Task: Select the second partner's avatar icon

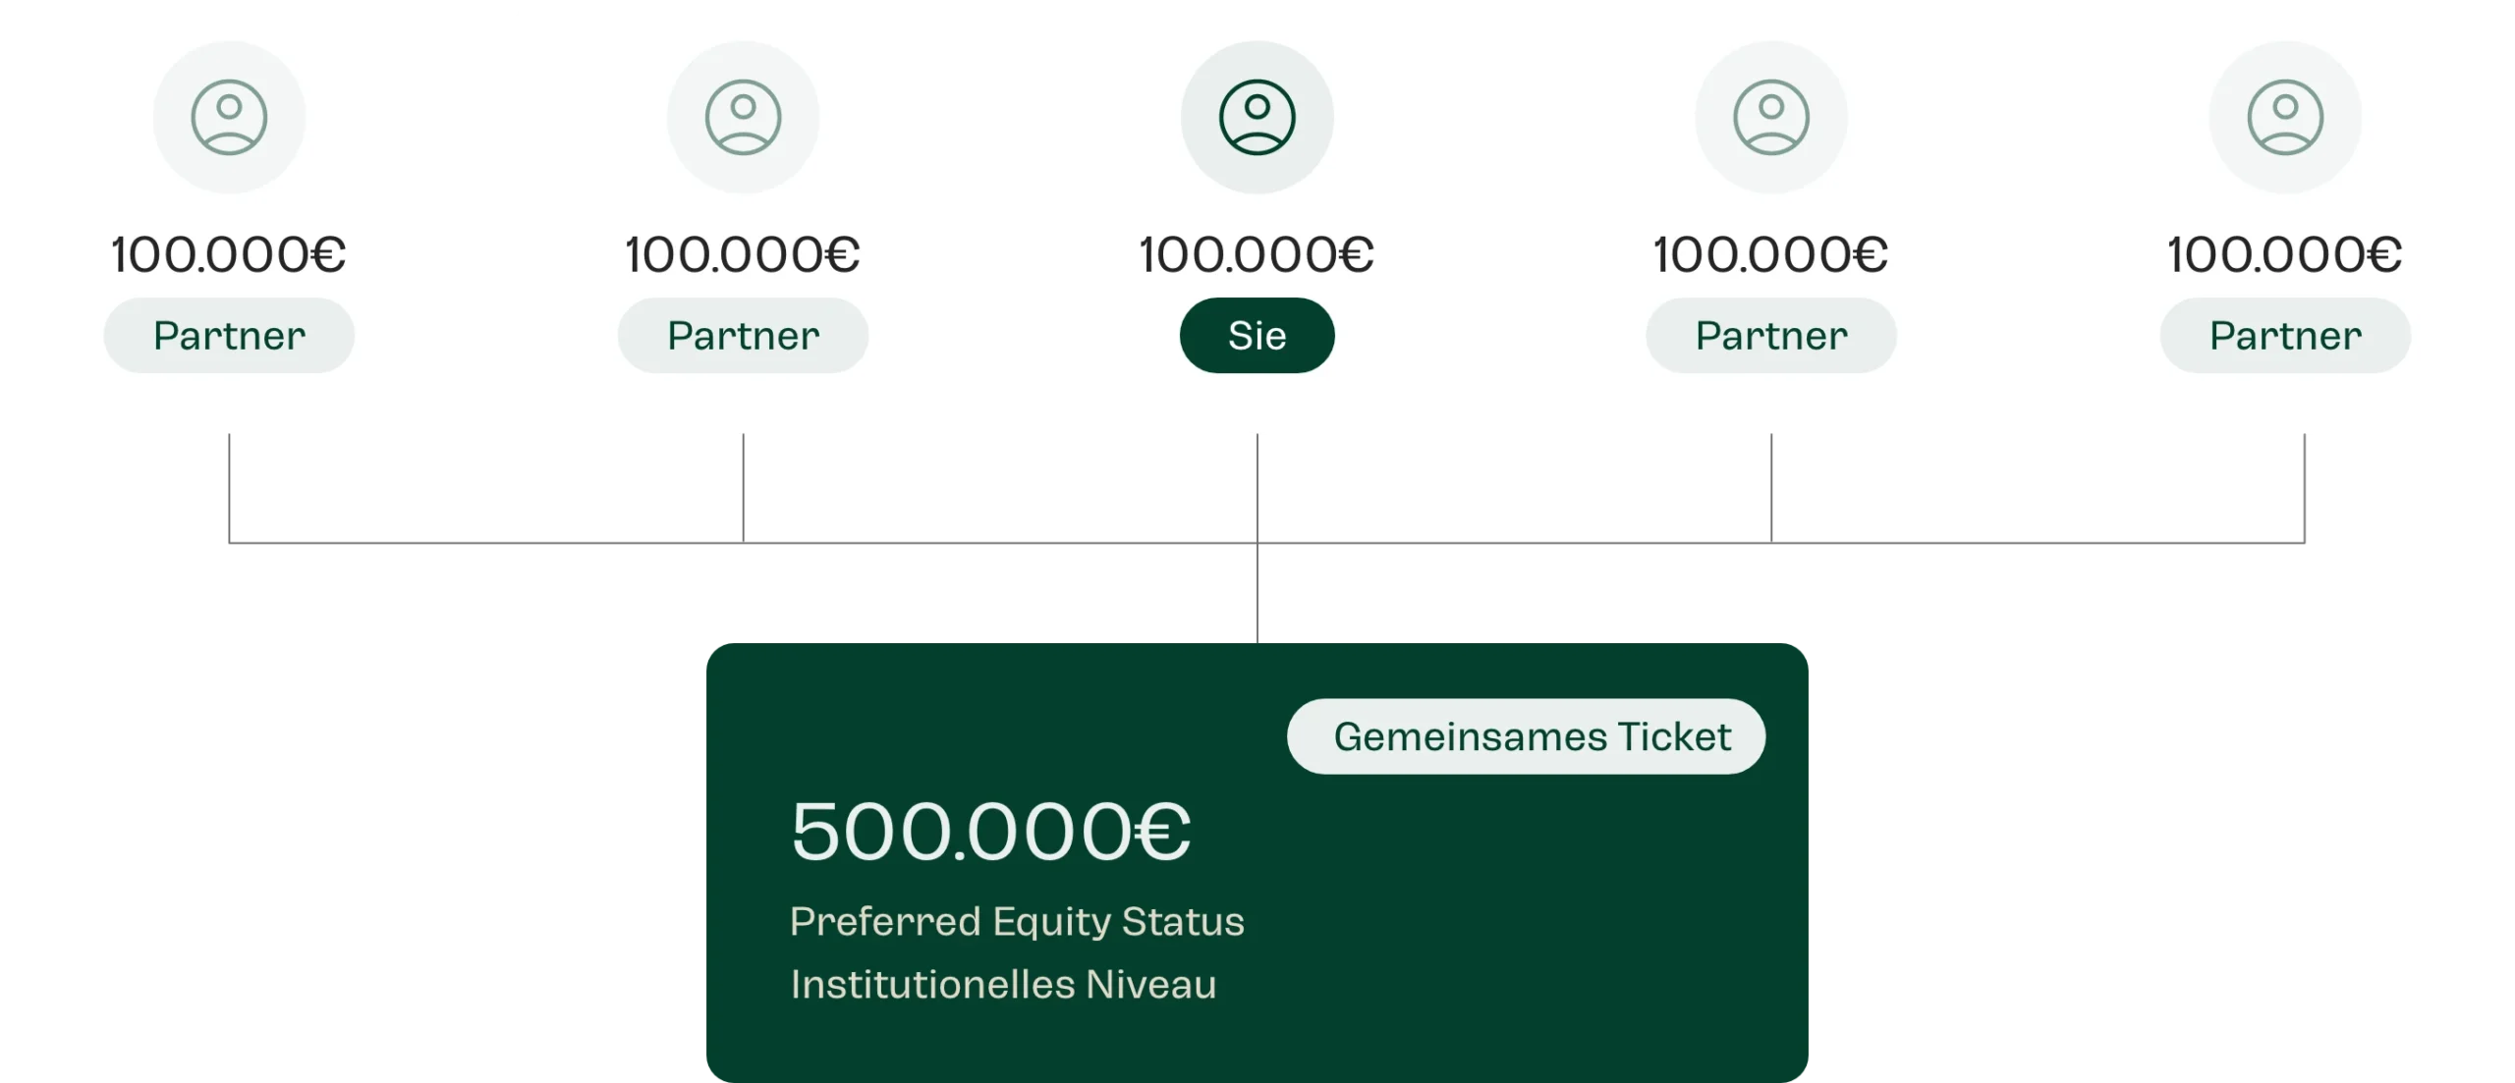Action: 743,117
